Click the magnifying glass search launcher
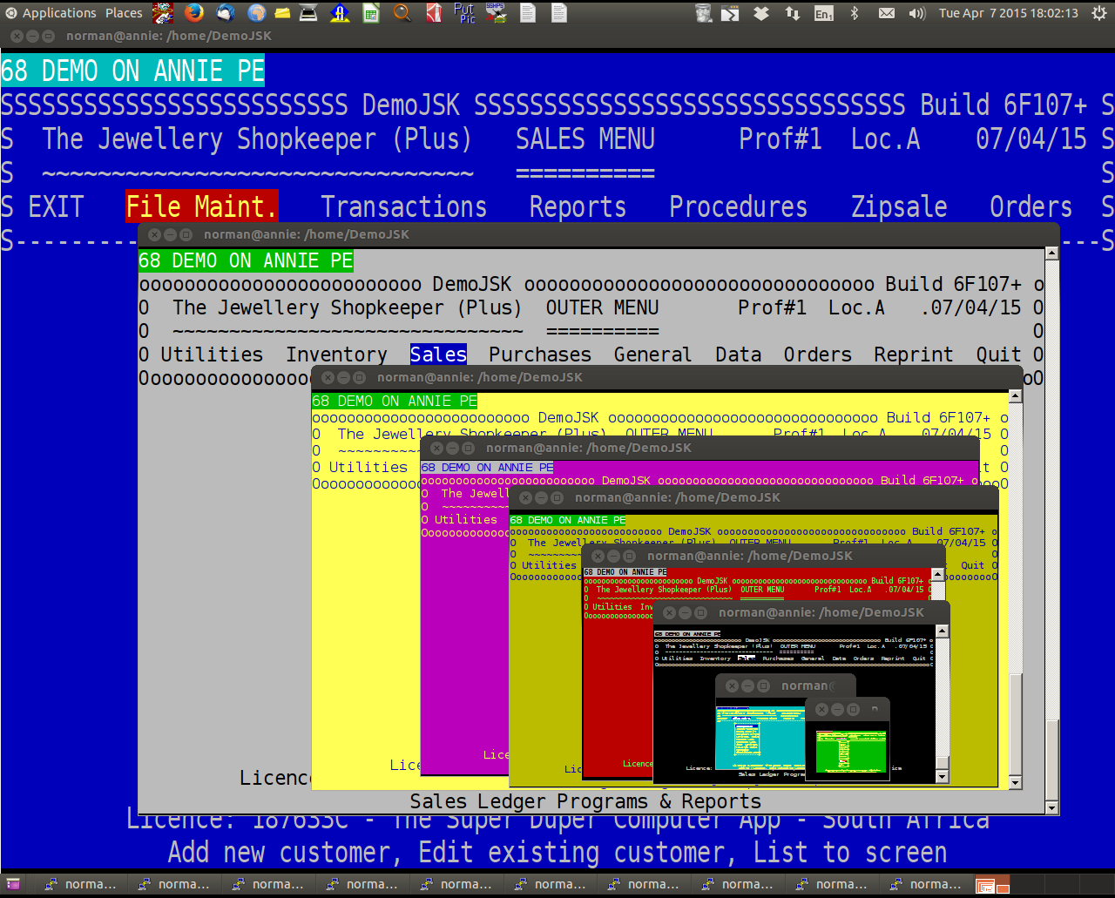 click(402, 12)
